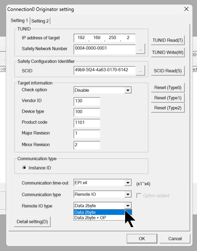Switch to the Setting 2 tab
197x251 pixels.
[40, 21]
